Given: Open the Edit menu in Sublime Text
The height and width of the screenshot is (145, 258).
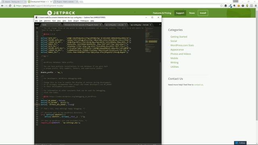Looking at the screenshot, I should click(x=41, y=21).
